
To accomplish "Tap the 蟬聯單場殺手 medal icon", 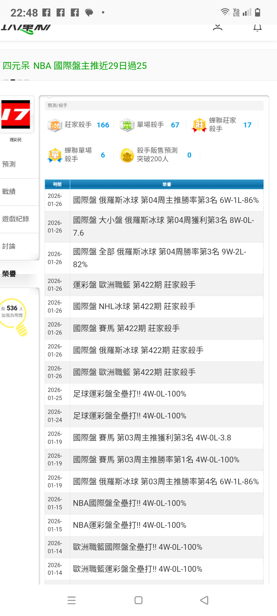I will tap(55, 155).
